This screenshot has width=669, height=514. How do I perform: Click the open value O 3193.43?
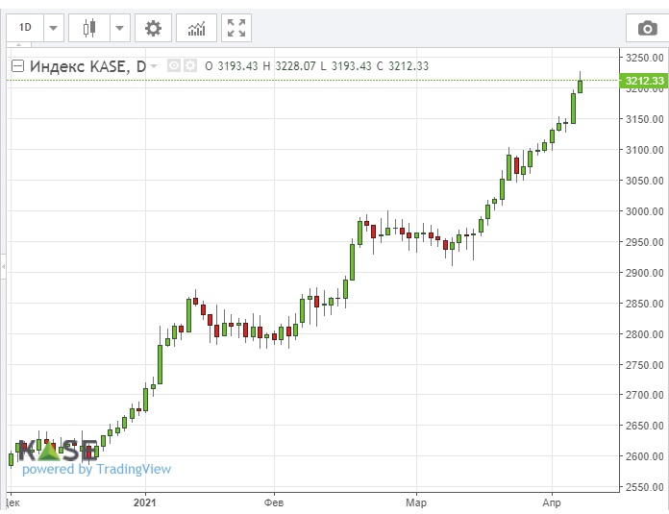(232, 66)
